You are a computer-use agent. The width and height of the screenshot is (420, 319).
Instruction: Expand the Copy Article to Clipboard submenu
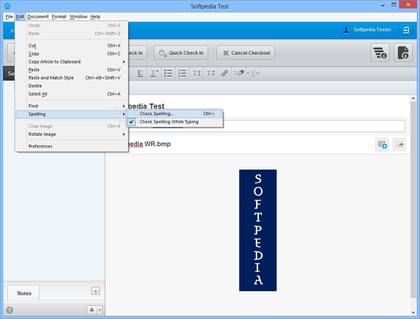tap(72, 62)
